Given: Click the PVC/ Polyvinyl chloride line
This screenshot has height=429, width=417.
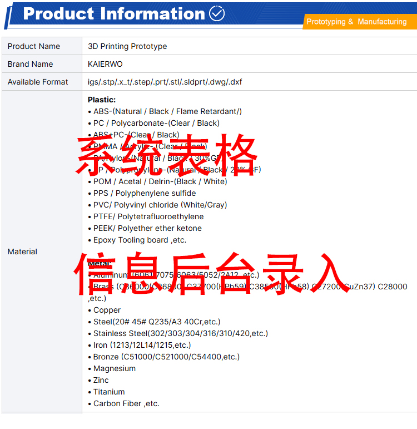Looking at the screenshot, I should pyautogui.click(x=157, y=205).
